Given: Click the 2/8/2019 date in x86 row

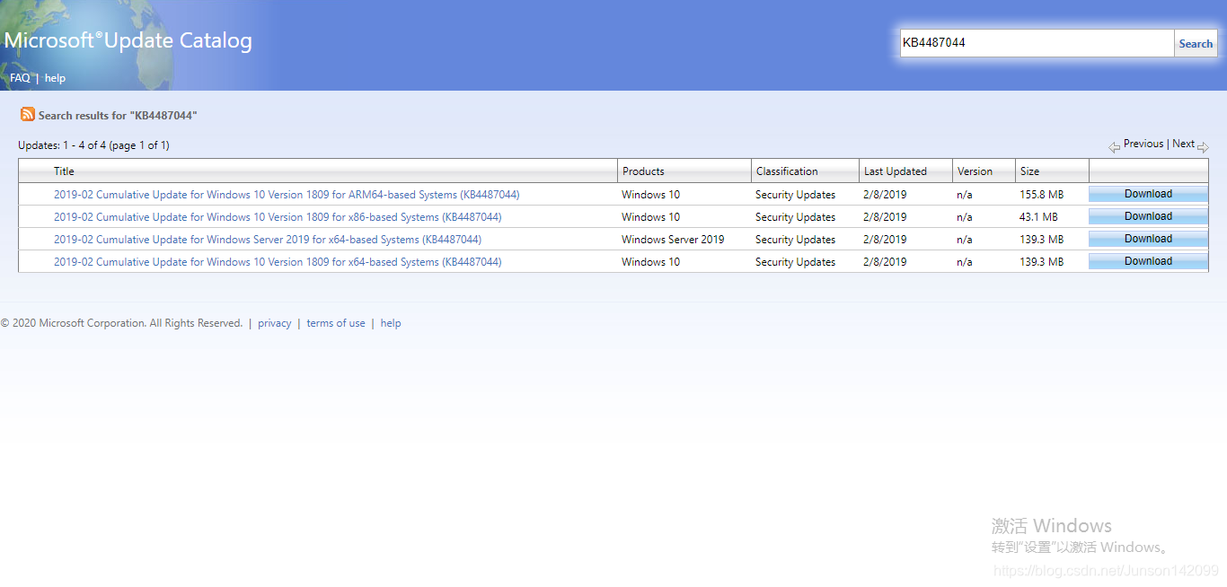Looking at the screenshot, I should point(885,217).
